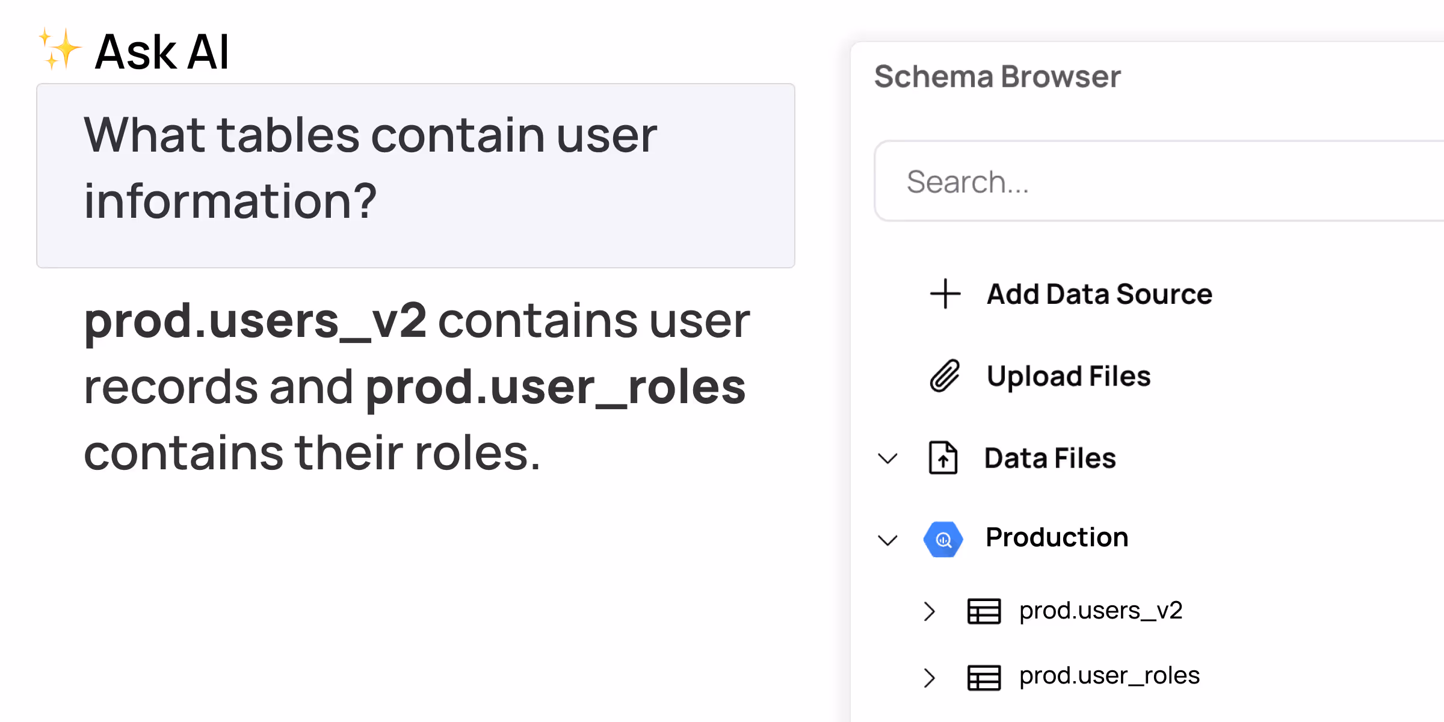Click the table icon beside prod.user_roles
Viewport: 1444px width, 722px height.
tap(984, 677)
